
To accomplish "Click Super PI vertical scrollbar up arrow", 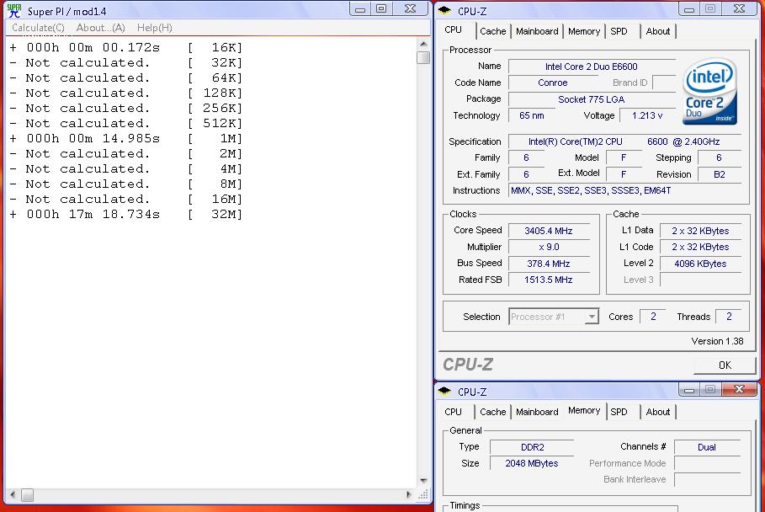I will [423, 44].
